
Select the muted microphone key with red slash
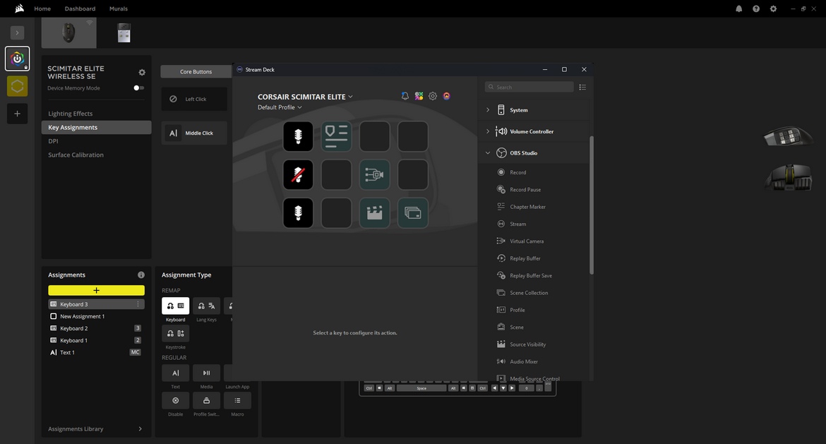pos(298,175)
